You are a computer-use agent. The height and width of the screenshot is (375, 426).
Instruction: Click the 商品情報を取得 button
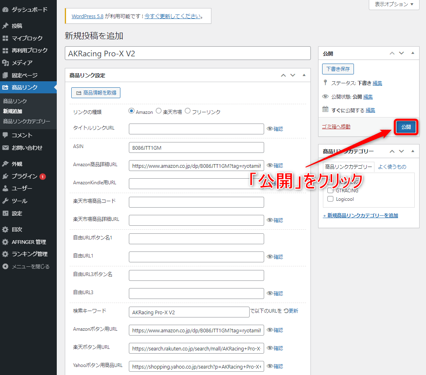96,93
